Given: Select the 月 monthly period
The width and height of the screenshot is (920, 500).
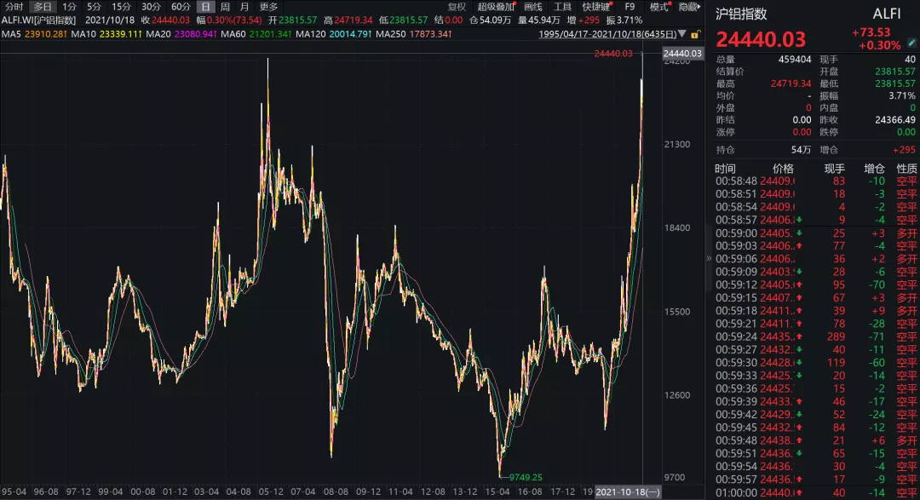Looking at the screenshot, I should click(244, 7).
